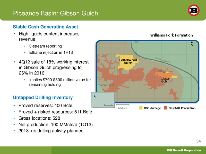
Task: Click the 'Grand Hogback' map label
Action: pyautogui.click(x=162, y=60)
